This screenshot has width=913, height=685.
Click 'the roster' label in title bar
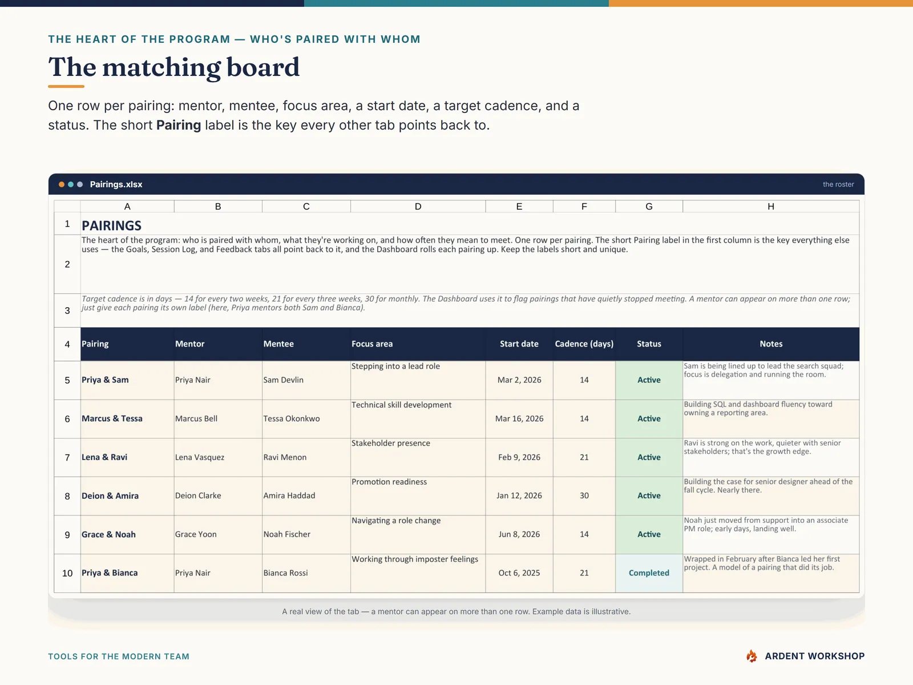[838, 184]
